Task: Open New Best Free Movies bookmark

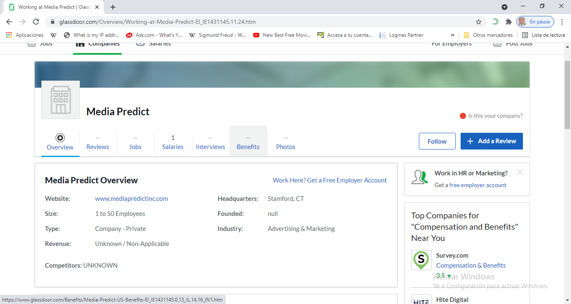Action: pyautogui.click(x=282, y=35)
